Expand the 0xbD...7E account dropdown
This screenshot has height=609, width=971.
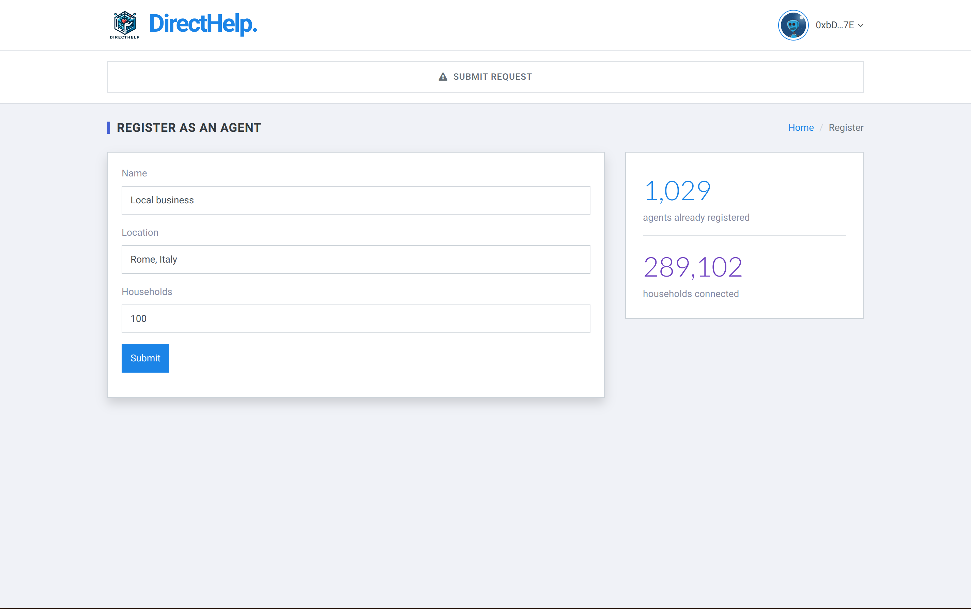coord(839,25)
